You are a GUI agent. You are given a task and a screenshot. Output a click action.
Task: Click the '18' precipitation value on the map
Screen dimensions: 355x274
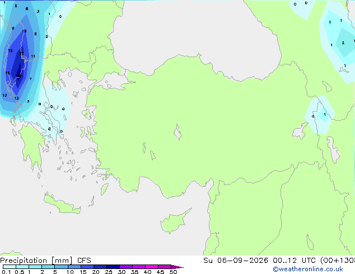click(24, 31)
